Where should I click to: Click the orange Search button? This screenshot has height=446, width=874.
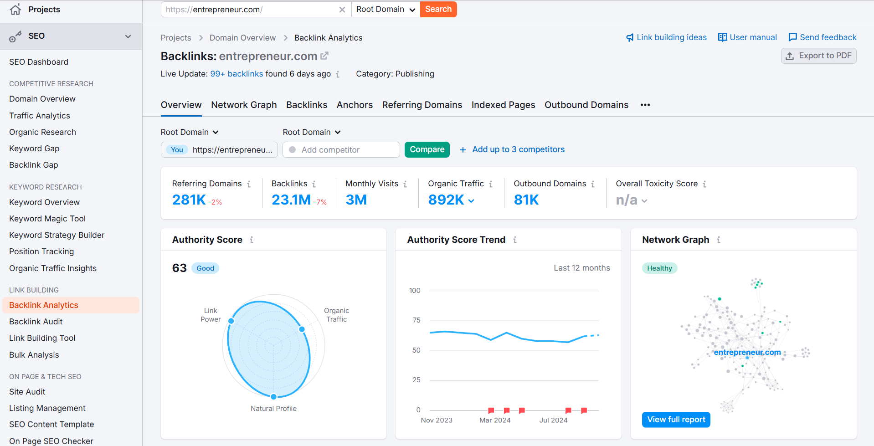(438, 10)
